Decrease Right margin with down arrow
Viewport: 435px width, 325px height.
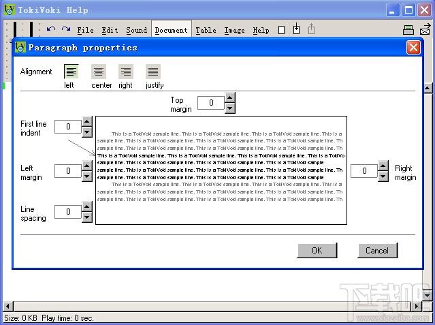click(383, 176)
